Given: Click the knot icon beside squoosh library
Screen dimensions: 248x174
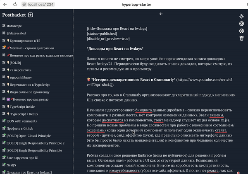Looking at the screenshot, I should tap(4, 77).
